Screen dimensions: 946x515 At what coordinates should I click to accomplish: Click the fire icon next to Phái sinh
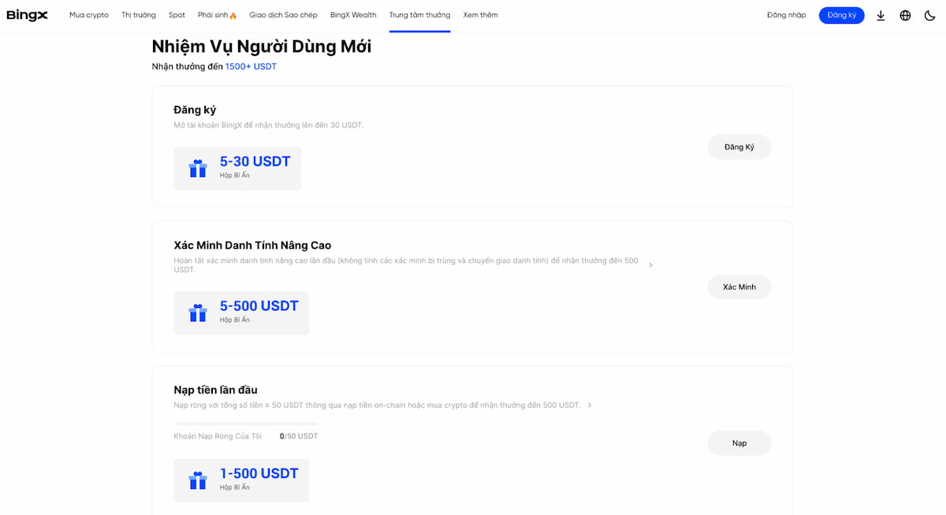[x=233, y=13]
